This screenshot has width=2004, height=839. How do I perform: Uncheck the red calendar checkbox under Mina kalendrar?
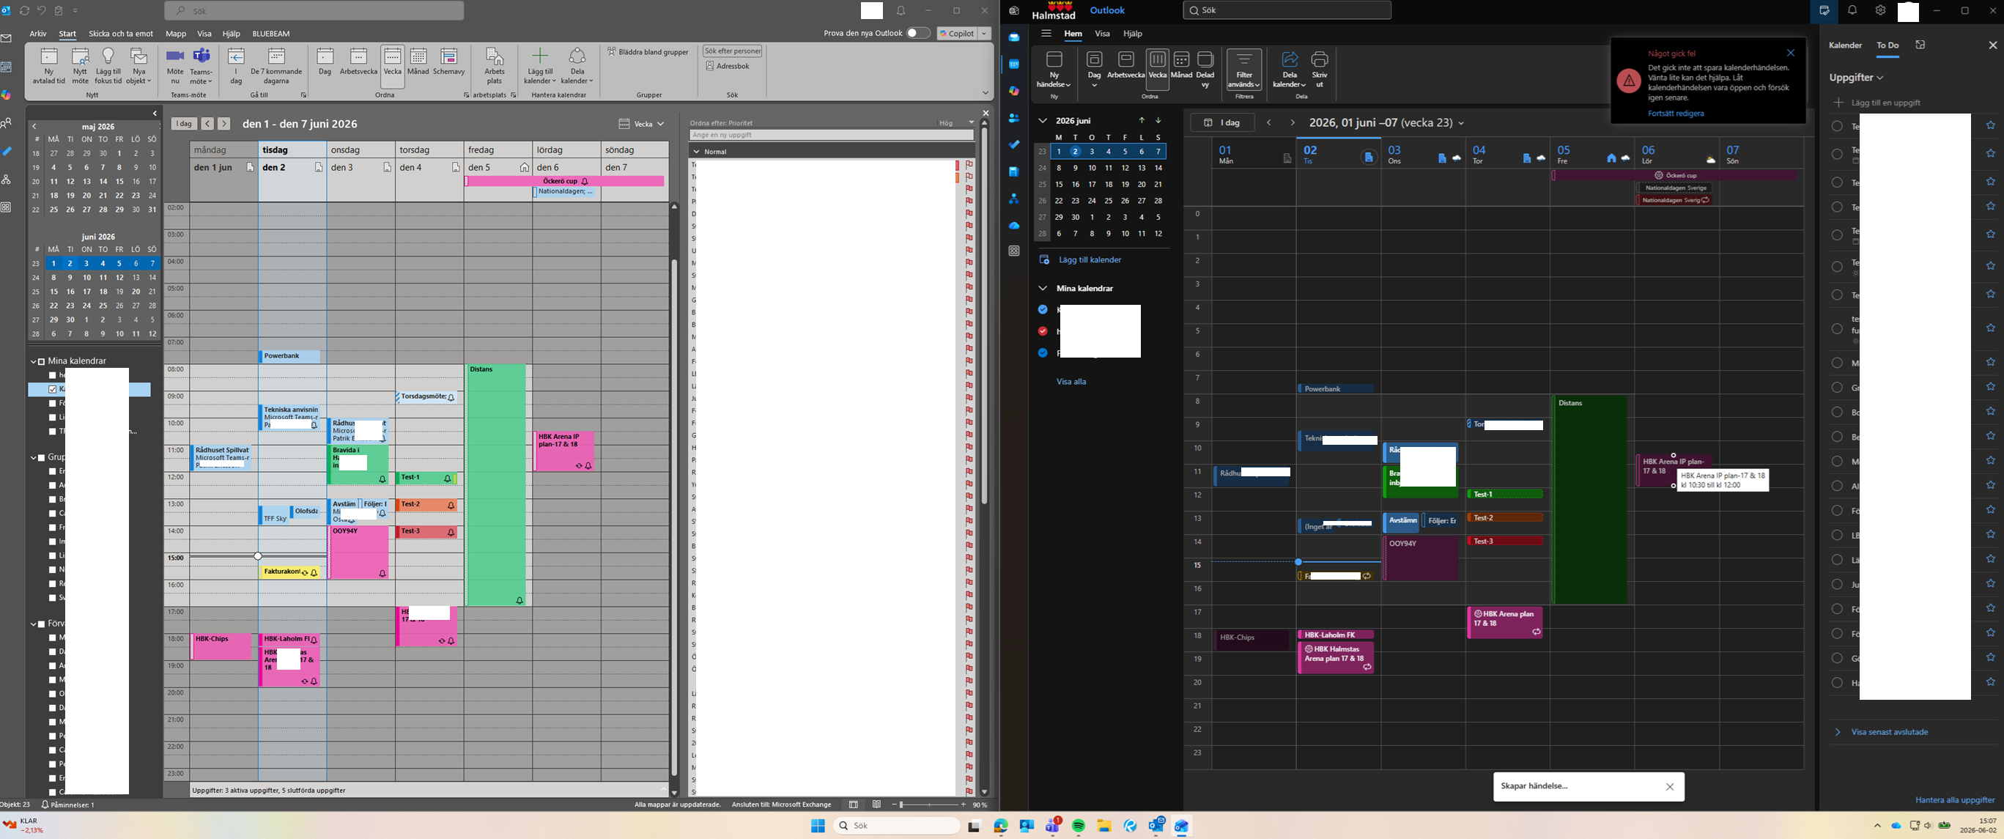(1043, 330)
